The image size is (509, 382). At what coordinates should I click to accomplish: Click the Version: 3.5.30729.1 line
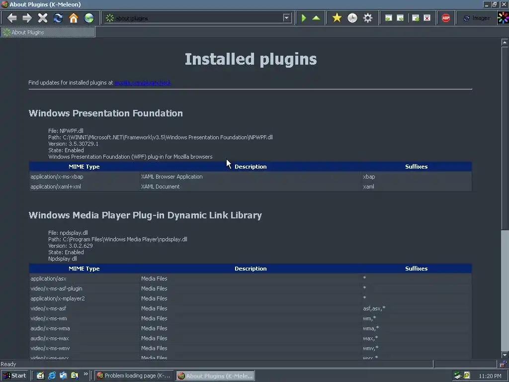pos(73,144)
